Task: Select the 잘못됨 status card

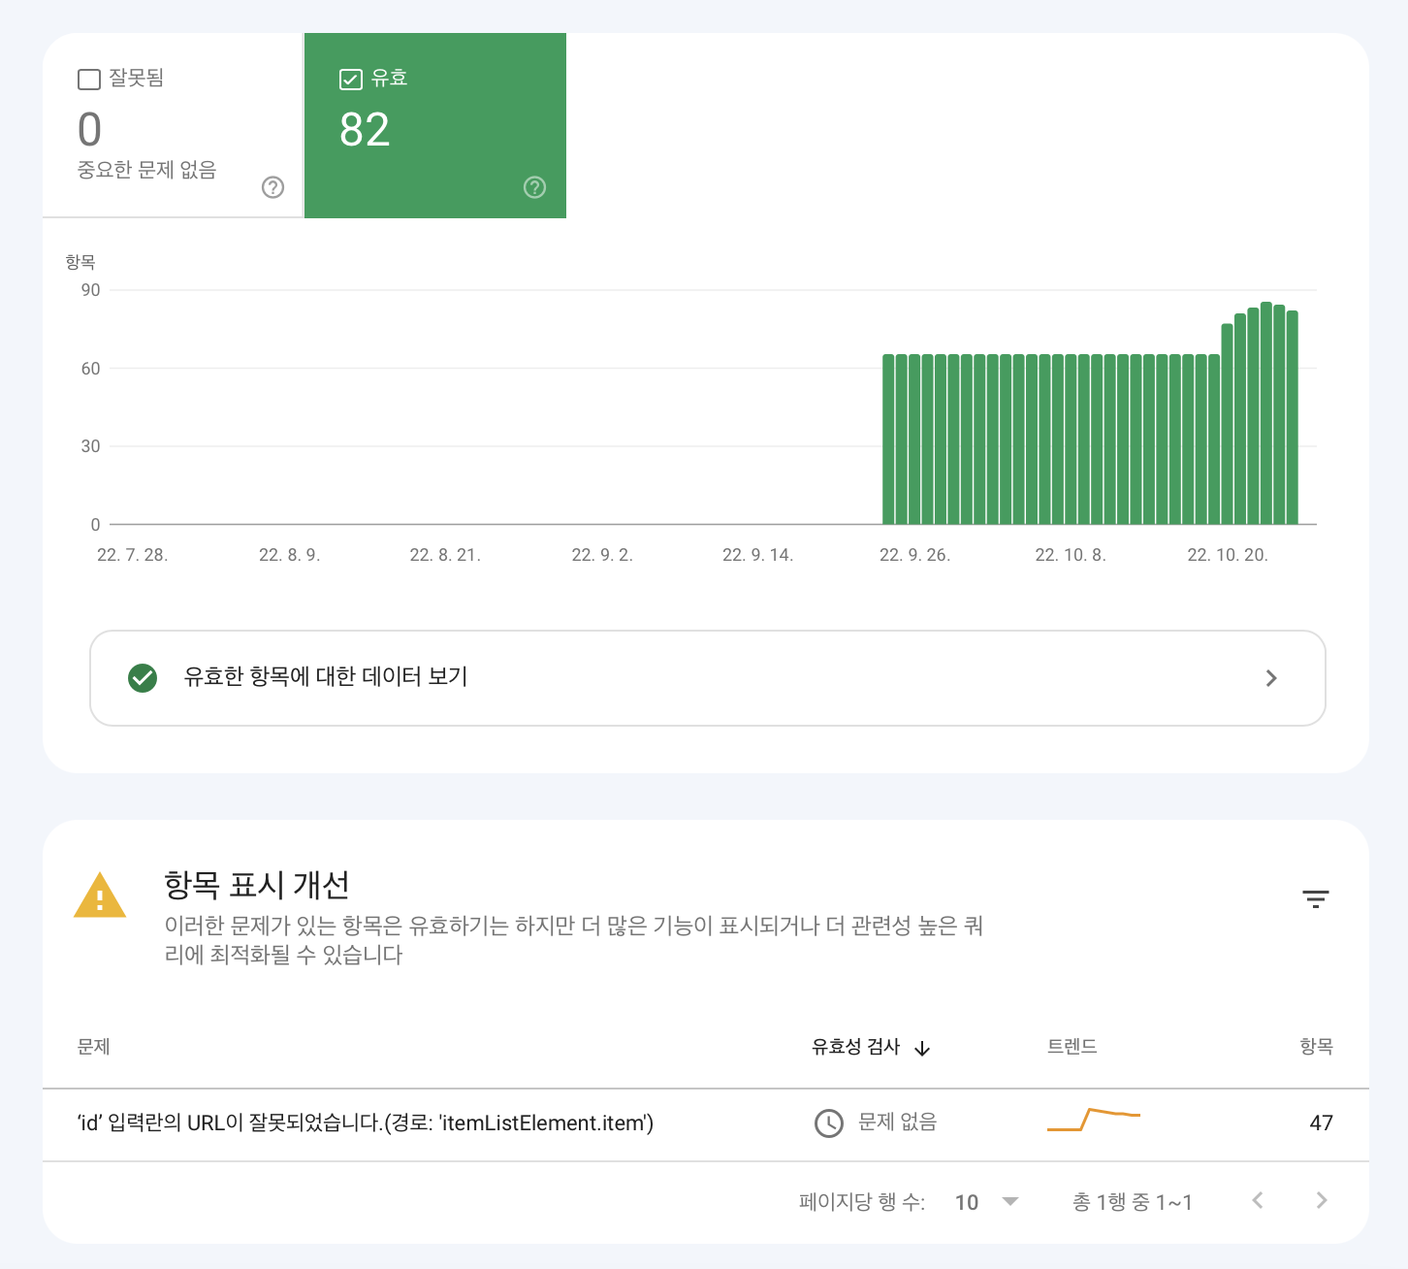Action: point(173,125)
